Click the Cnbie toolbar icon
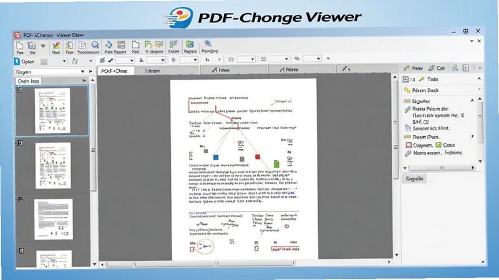 pyautogui.click(x=173, y=47)
